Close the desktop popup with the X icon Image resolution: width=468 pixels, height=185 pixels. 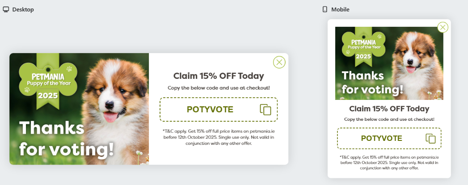[x=279, y=62]
